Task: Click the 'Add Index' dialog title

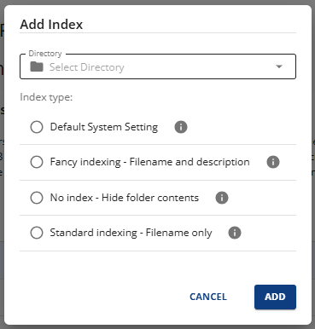Action: (x=51, y=24)
